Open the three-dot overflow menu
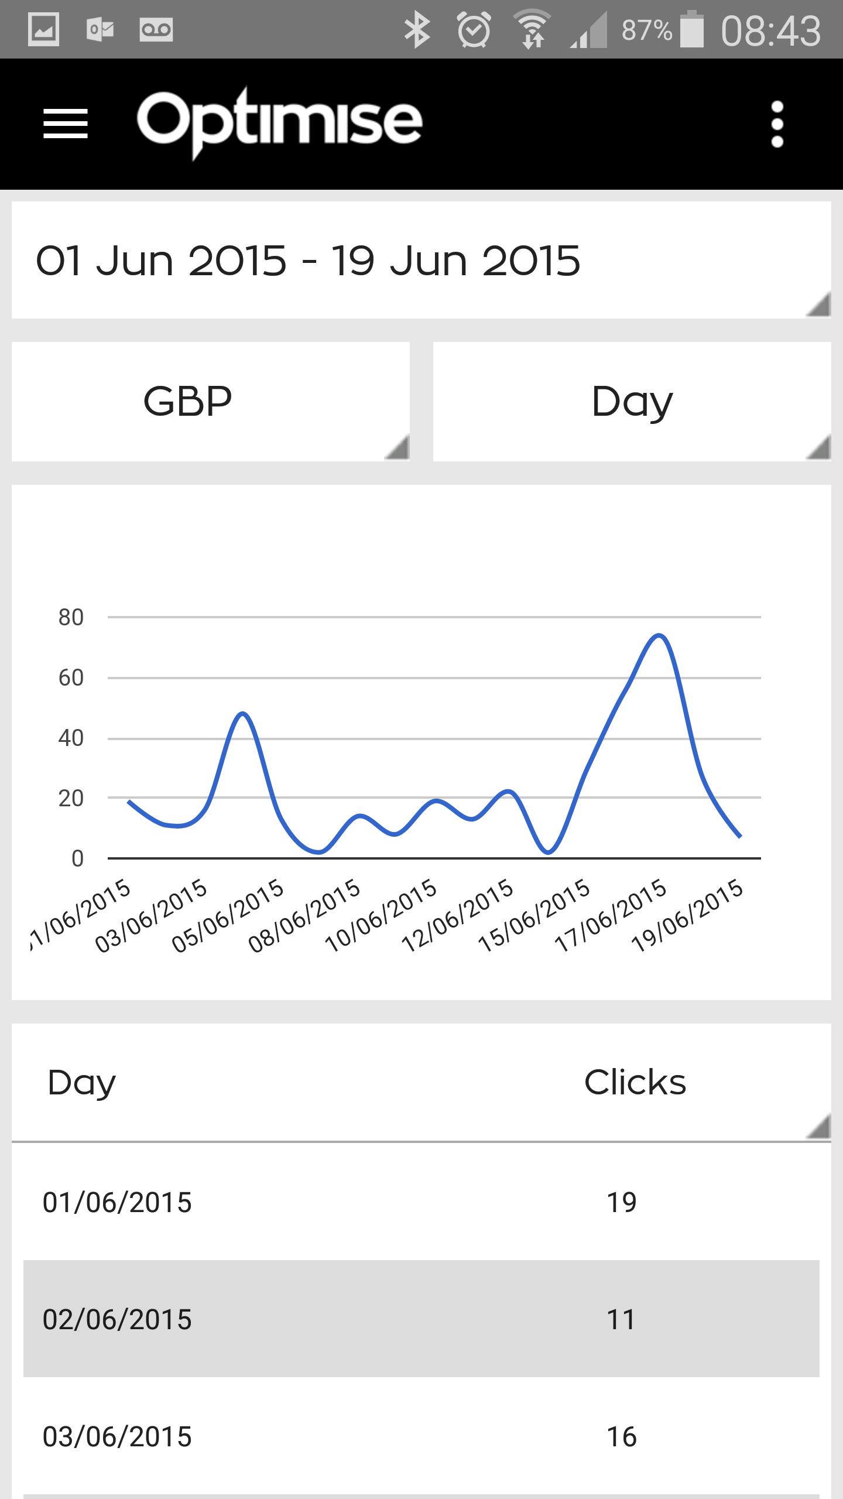Screen dimensions: 843x1499 [x=777, y=124]
